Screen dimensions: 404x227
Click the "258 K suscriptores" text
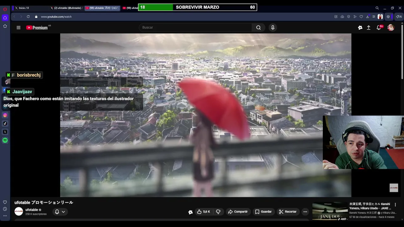pyautogui.click(x=36, y=214)
